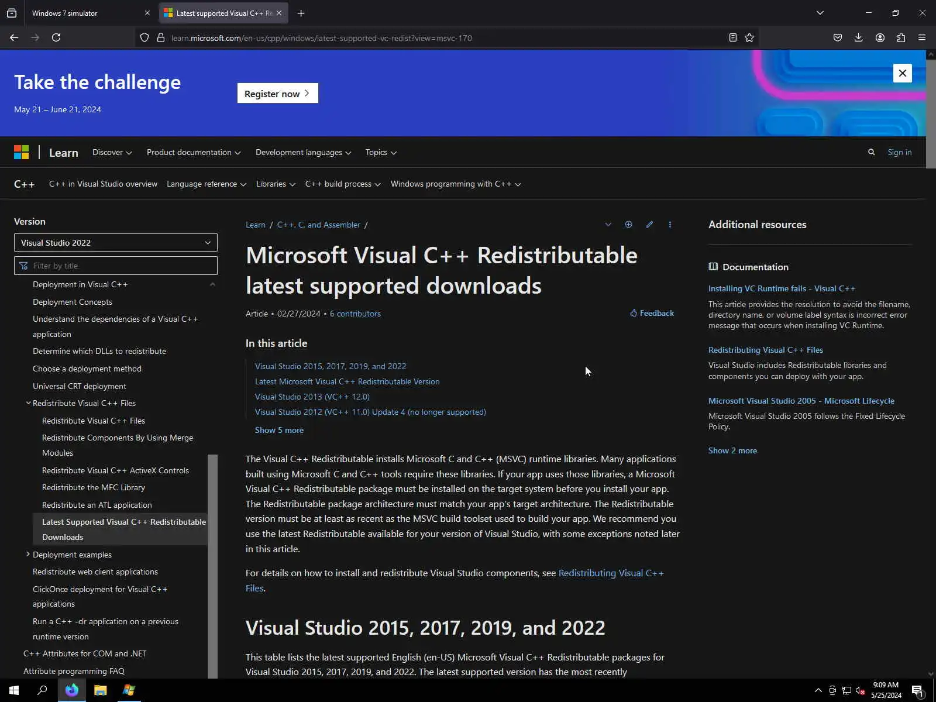Screen dimensions: 936x702
Task: Expand the Development languages menu
Action: 304,152
